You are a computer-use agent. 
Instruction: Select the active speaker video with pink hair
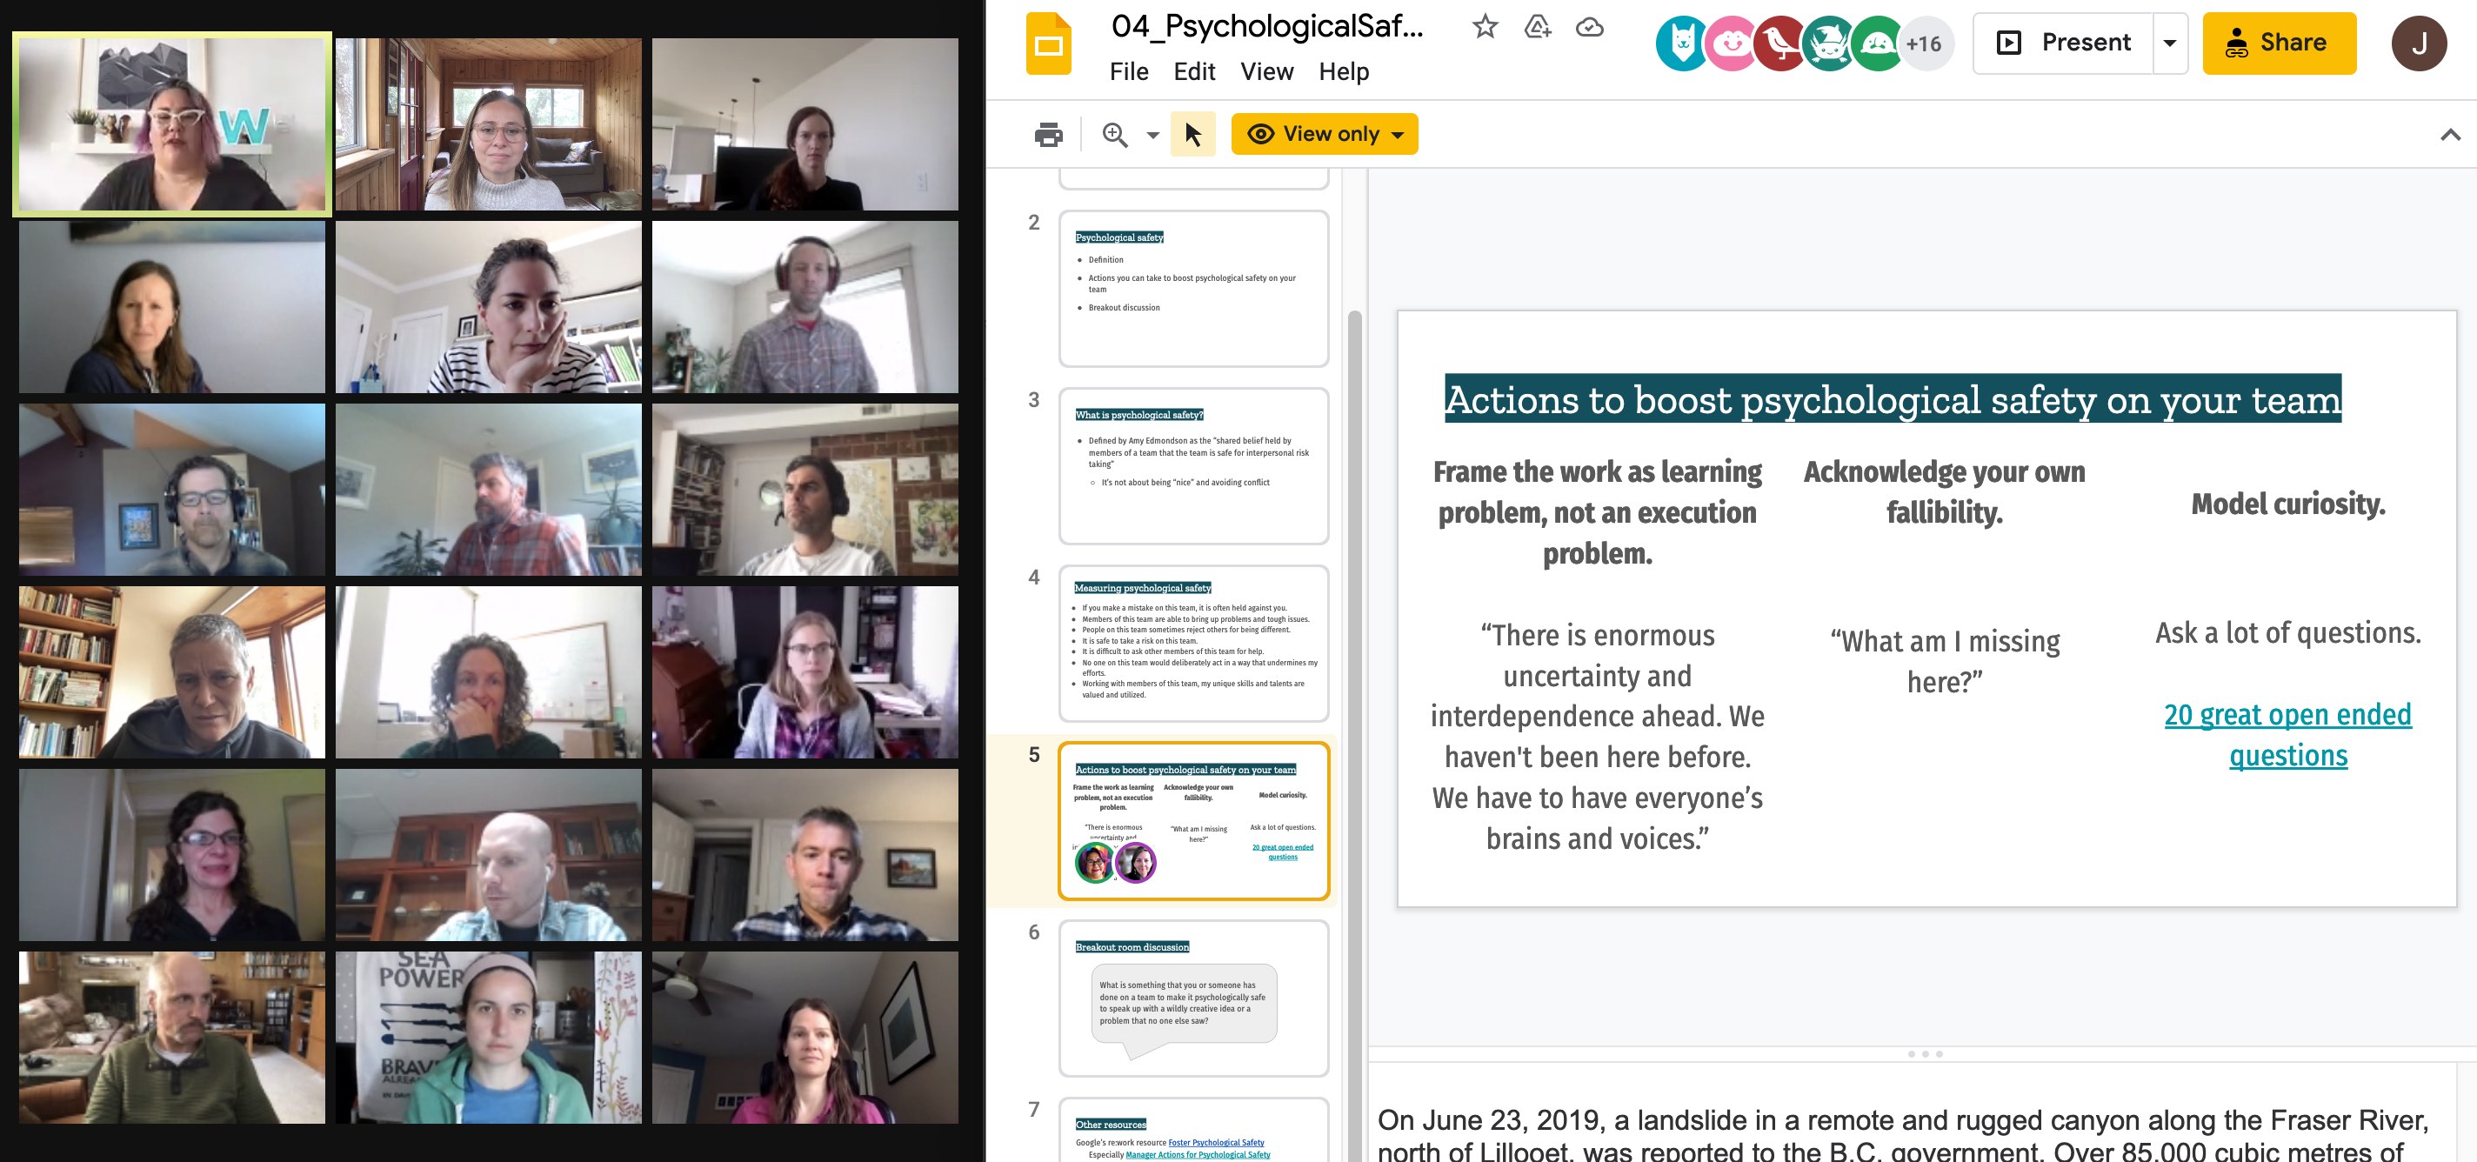pyautogui.click(x=172, y=124)
